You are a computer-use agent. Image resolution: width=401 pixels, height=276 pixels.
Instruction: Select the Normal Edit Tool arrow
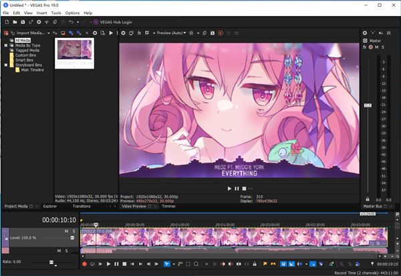coord(166,264)
